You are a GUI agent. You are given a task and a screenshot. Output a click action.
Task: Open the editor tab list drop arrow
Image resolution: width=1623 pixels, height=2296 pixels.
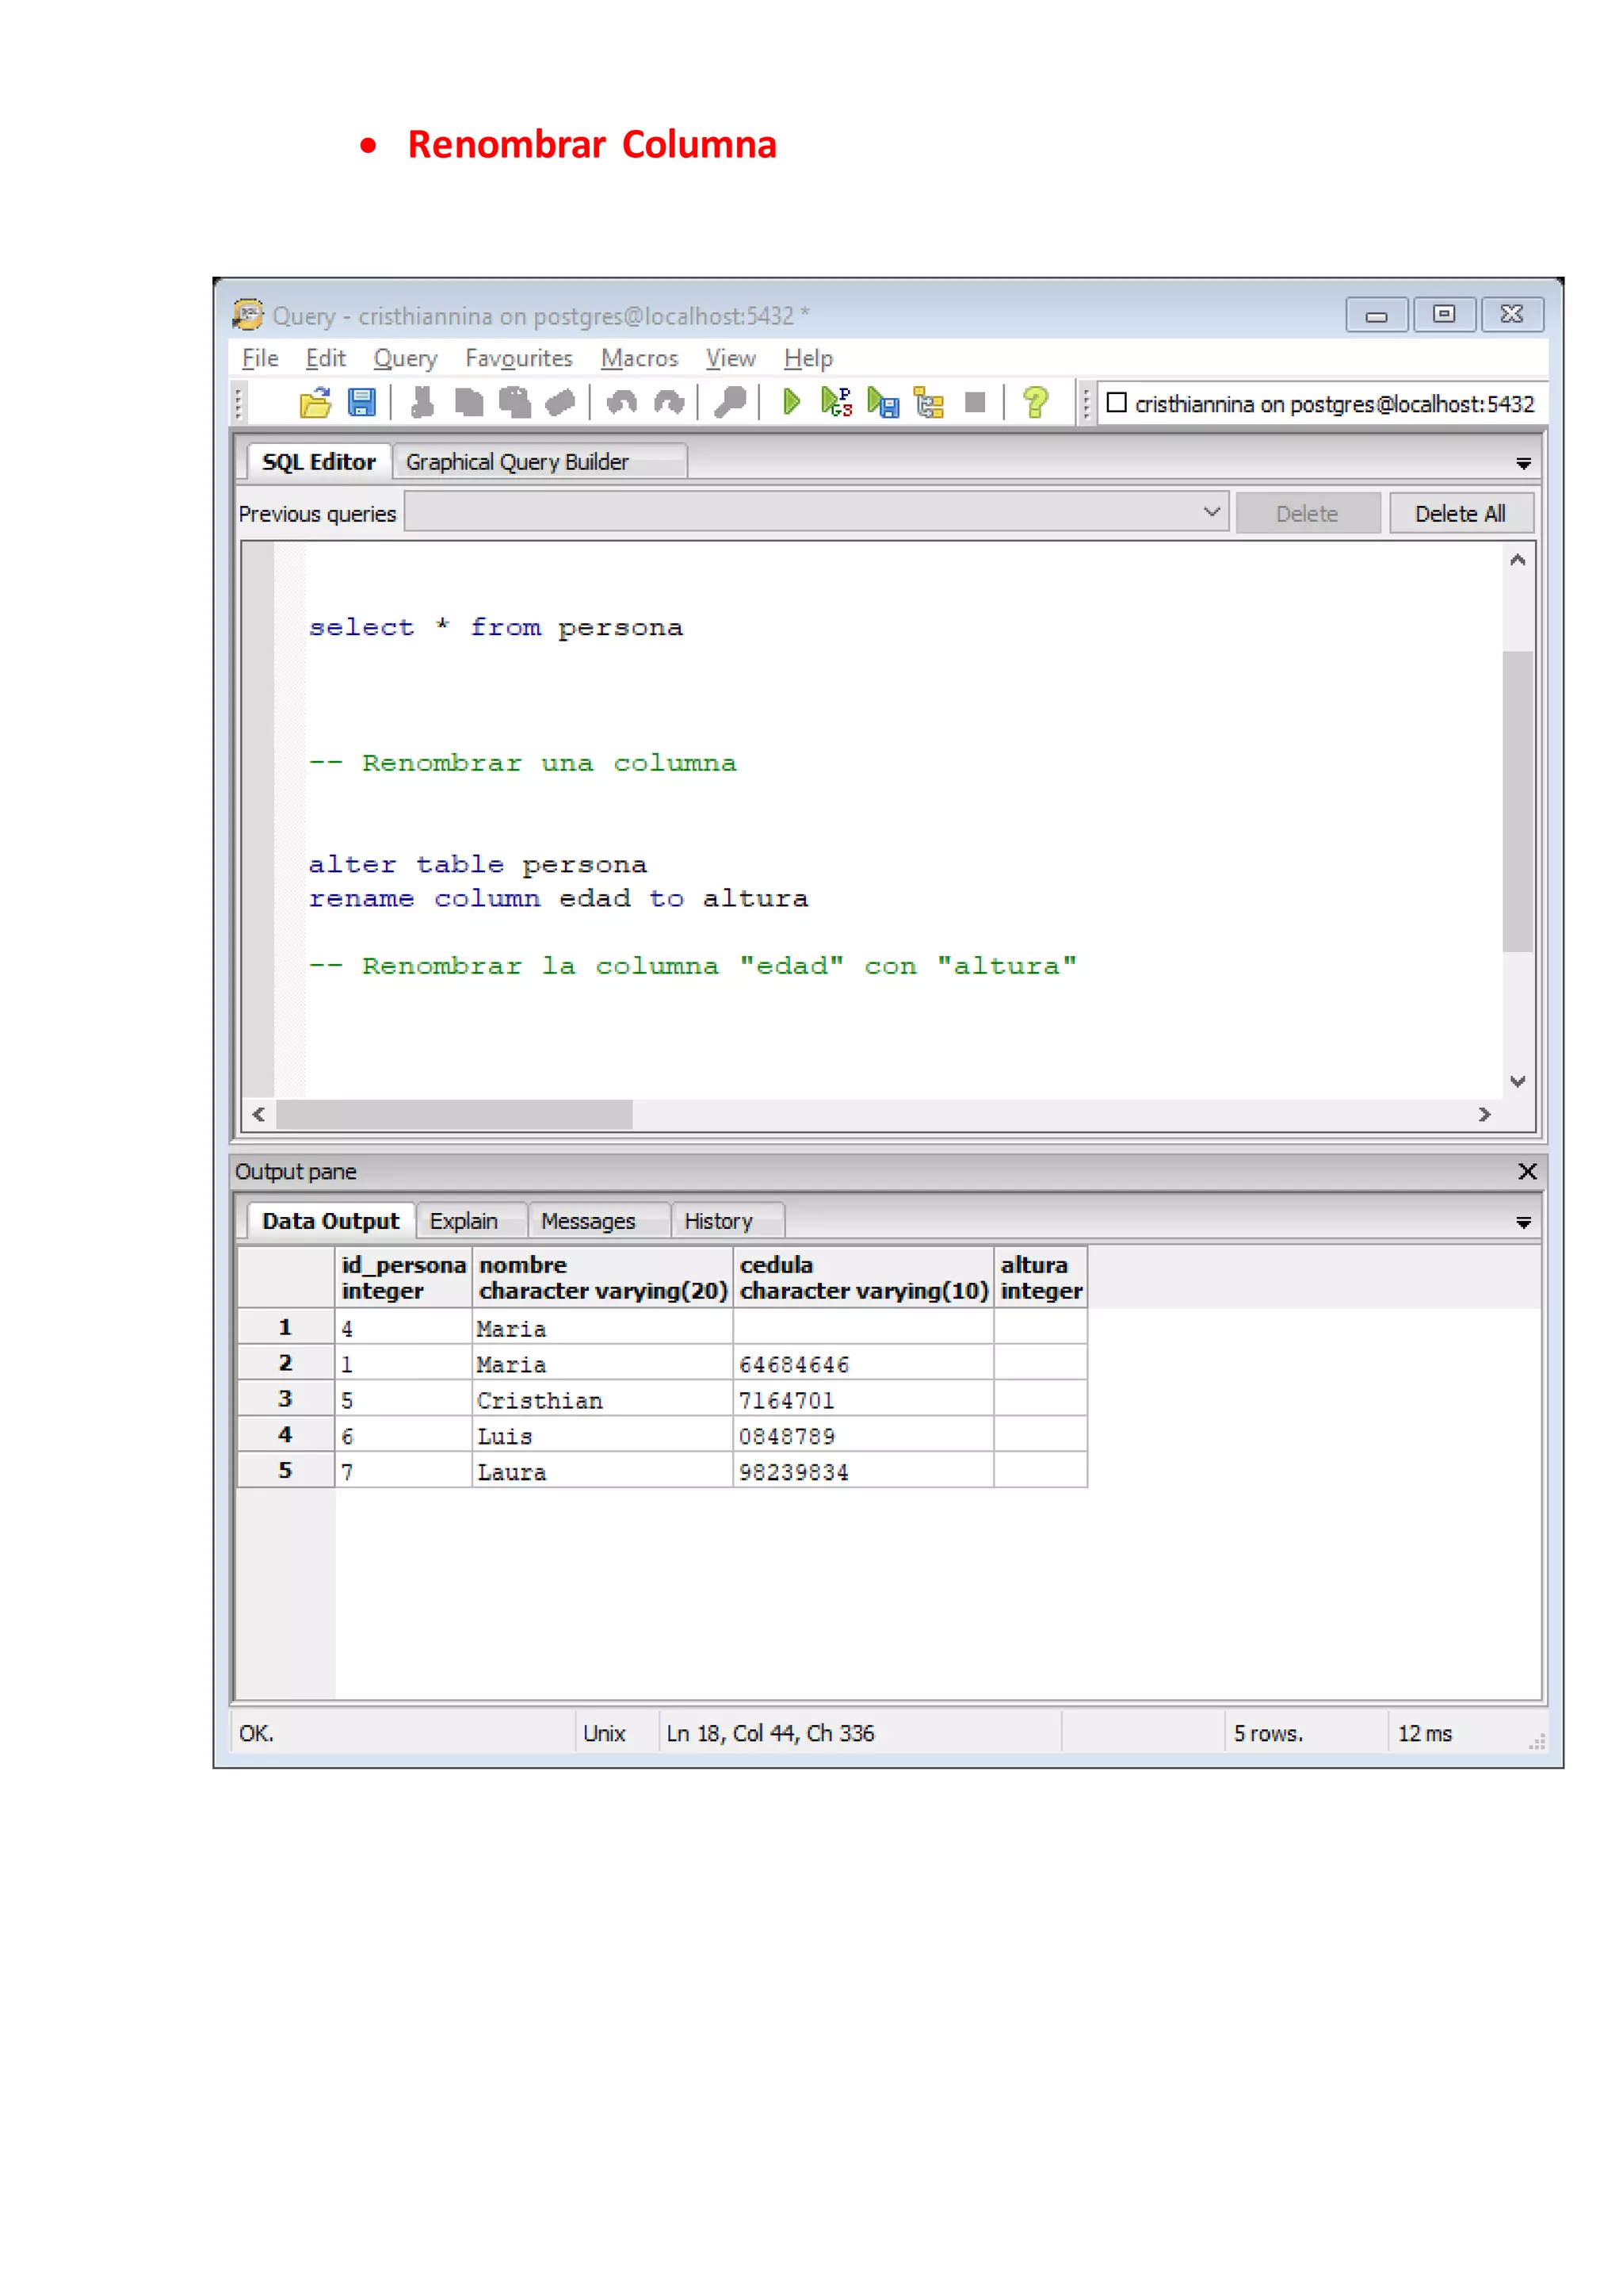tap(1523, 463)
